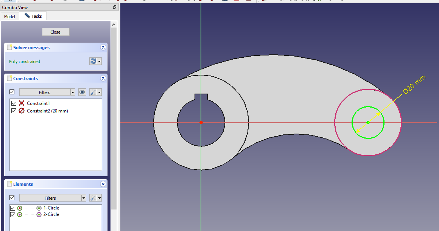Click the 2-Circle edge icon
Viewport: 439px width, 231px height.
click(39, 214)
